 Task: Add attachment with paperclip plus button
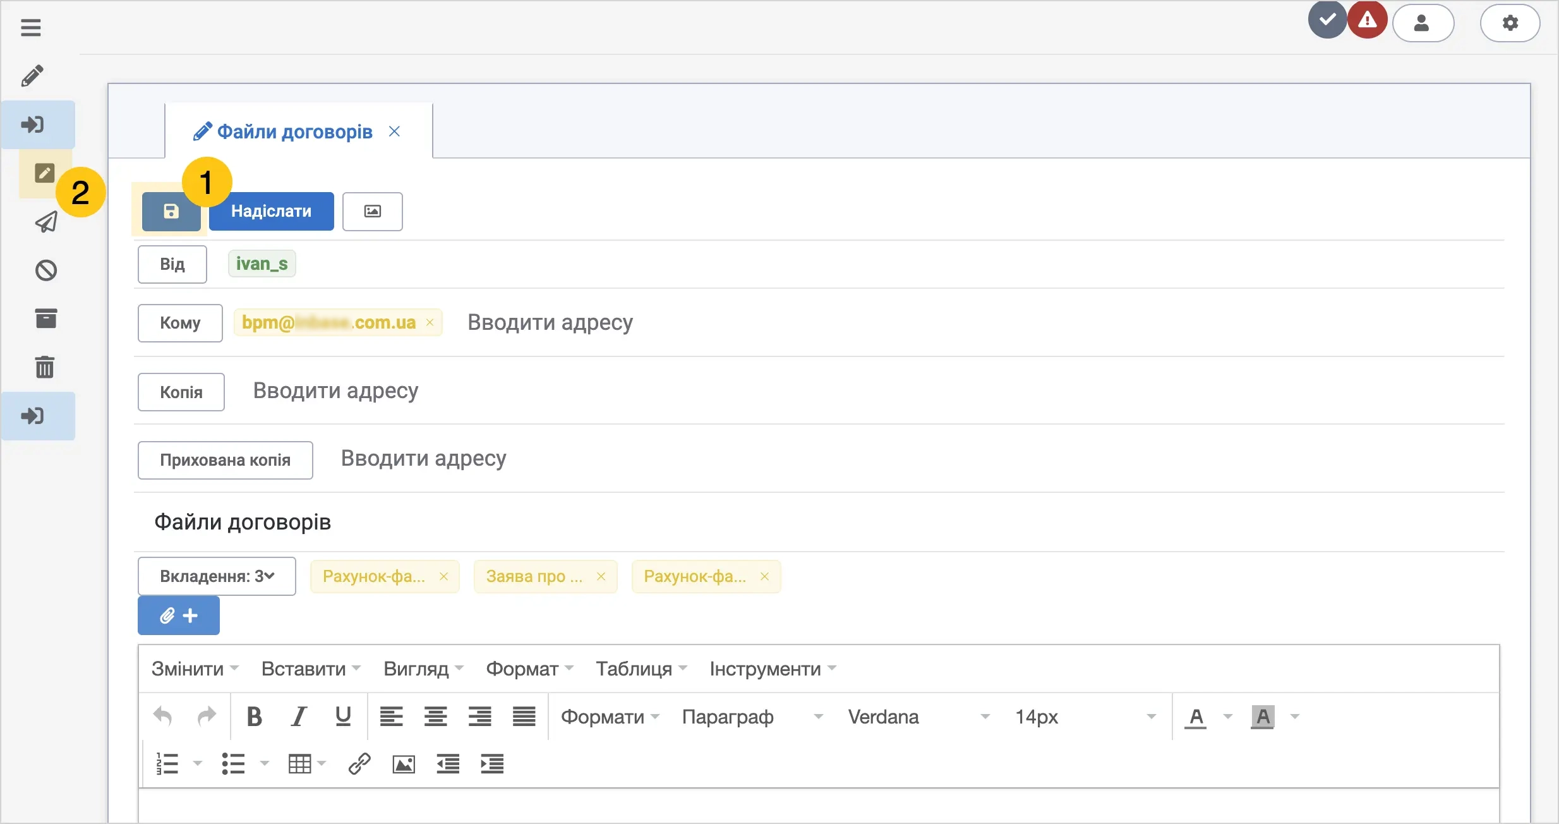[179, 615]
